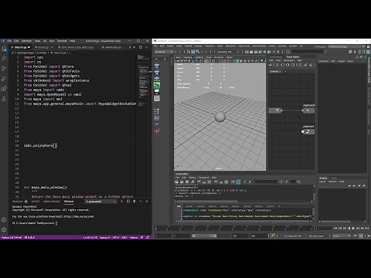The image size is (371, 278).
Task: Maximize terminal panel with the chevron up
Action: [x=141, y=202]
